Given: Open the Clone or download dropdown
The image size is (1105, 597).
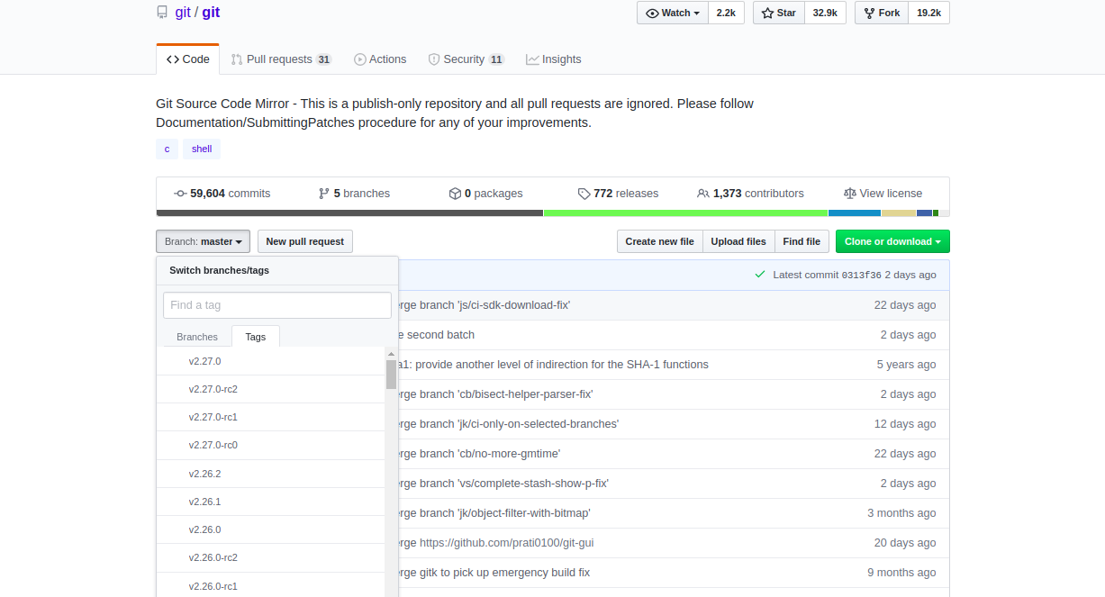Looking at the screenshot, I should point(892,241).
